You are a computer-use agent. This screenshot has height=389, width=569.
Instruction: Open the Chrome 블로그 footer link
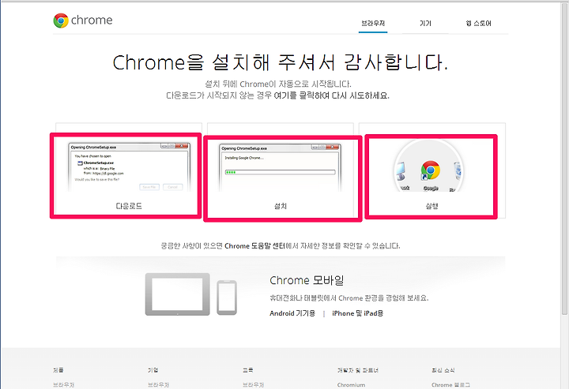(x=450, y=384)
